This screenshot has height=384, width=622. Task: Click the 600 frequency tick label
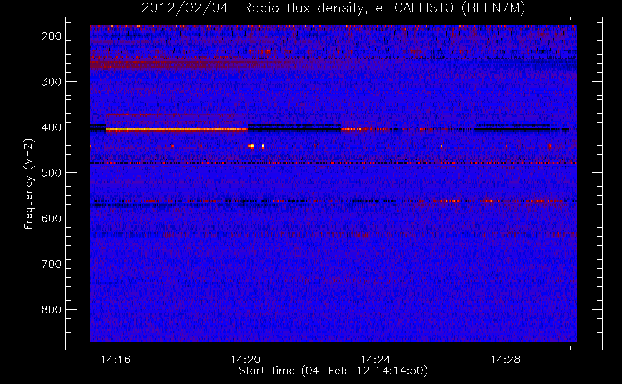[x=51, y=218]
